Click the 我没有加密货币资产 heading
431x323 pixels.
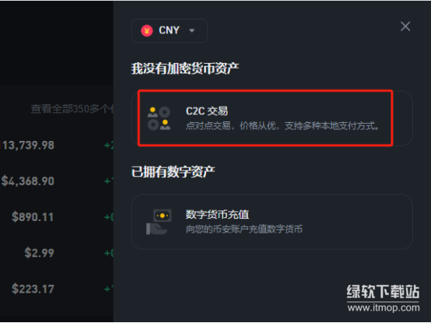[x=185, y=68]
